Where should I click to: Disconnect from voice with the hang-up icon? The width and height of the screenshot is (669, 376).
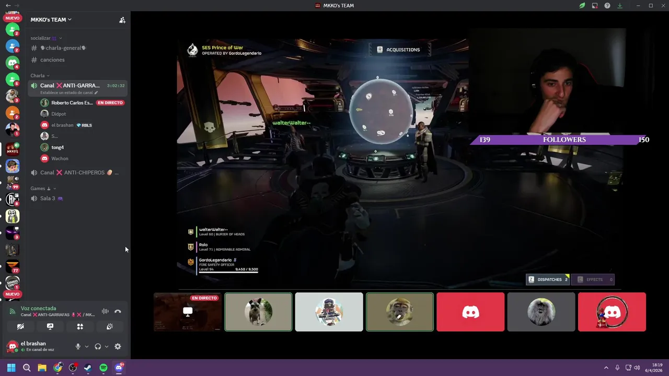tap(118, 311)
